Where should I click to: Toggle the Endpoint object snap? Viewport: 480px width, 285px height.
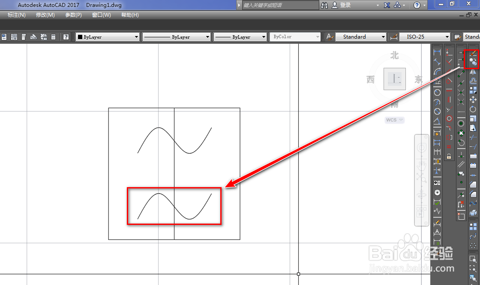(461, 73)
